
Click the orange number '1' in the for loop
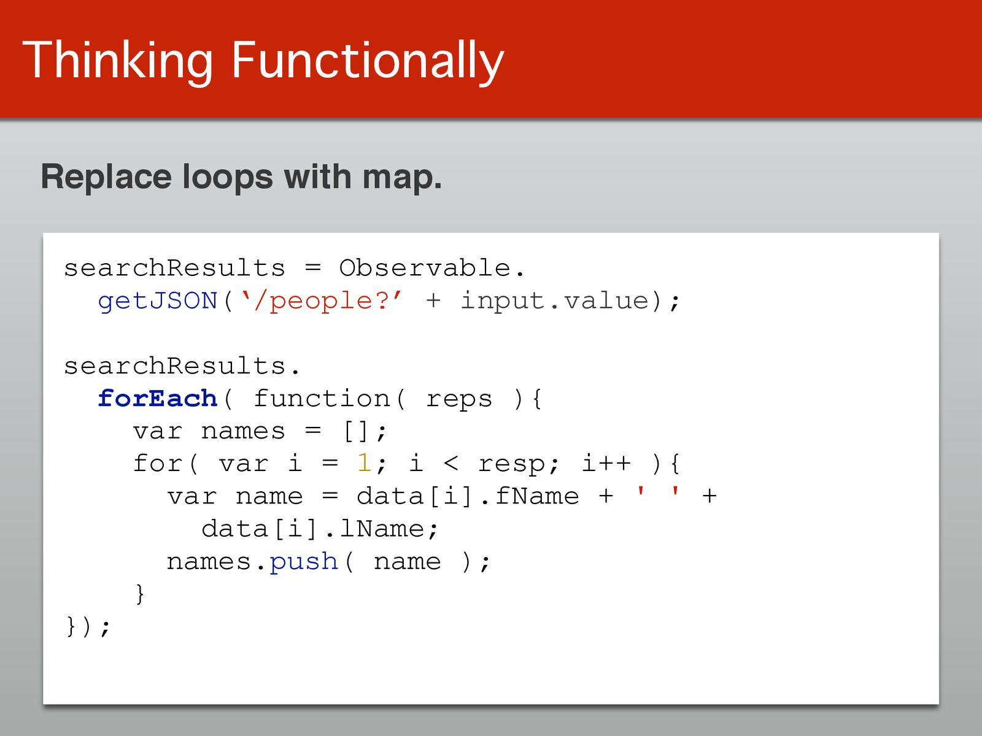tap(364, 463)
